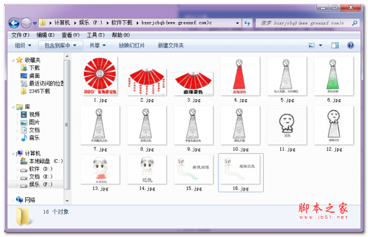Open the 查看(V) menu
This screenshot has height=237, width=368.
tap(71, 35)
